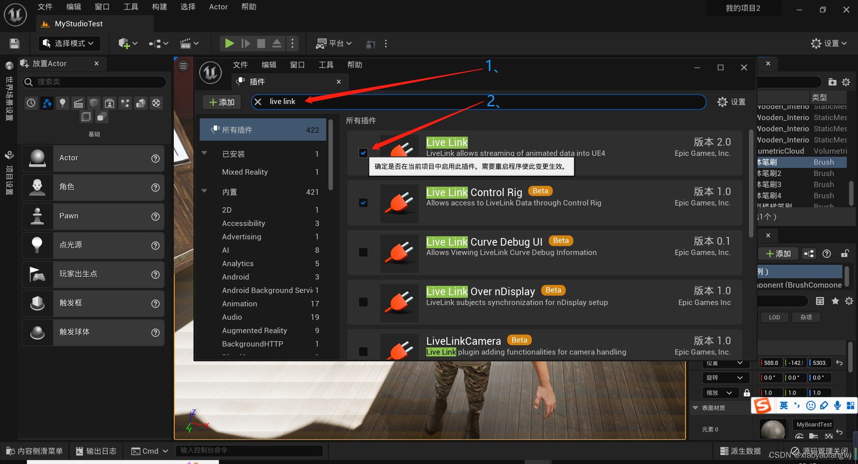Click the Save icon in main toolbar
Image resolution: width=858 pixels, height=464 pixels.
[x=14, y=43]
